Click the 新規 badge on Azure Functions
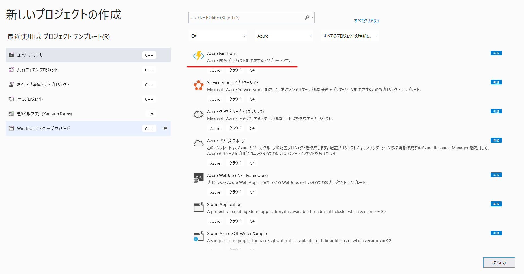Image resolution: width=524 pixels, height=274 pixels. 496,53
